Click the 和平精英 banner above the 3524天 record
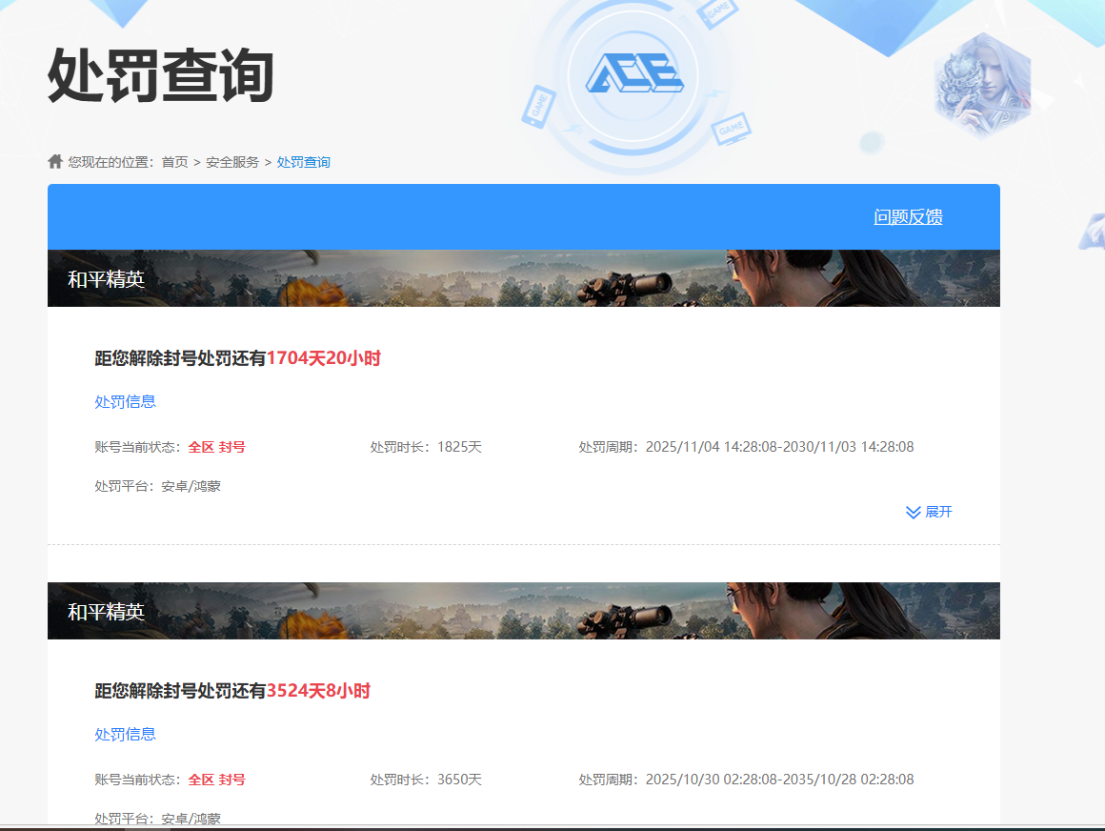This screenshot has width=1105, height=831. (x=523, y=611)
